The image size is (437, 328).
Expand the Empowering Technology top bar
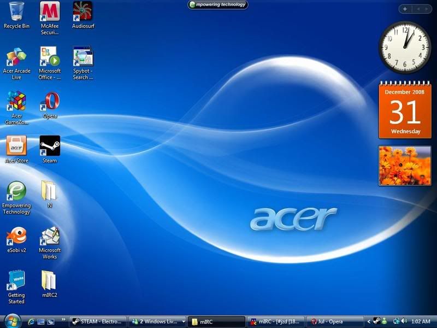pos(218,5)
